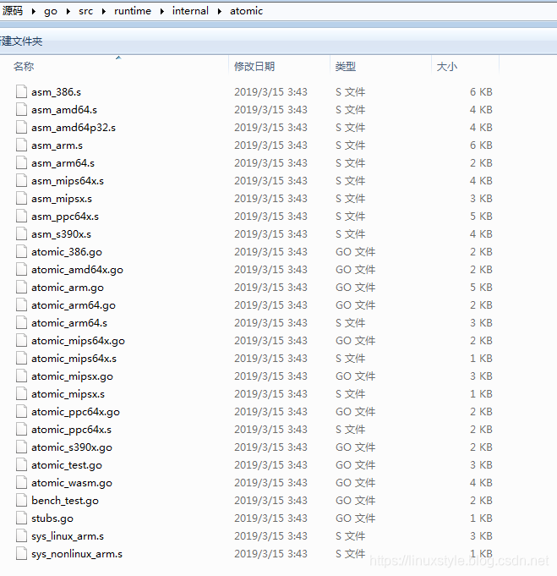Go to 源码 folder in address bar
The width and height of the screenshot is (557, 576).
(x=13, y=11)
